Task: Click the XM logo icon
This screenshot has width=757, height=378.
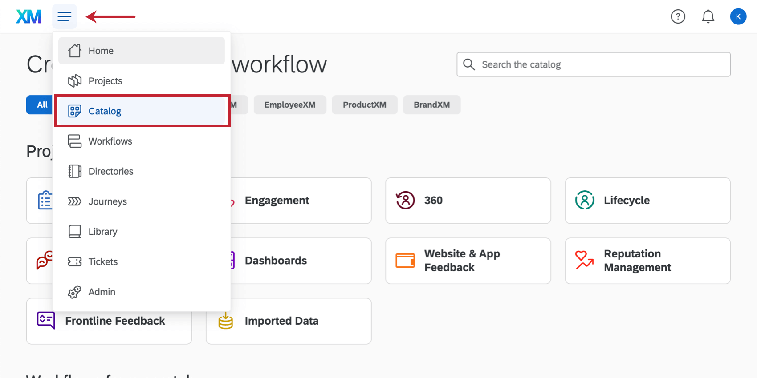Action: tap(29, 16)
